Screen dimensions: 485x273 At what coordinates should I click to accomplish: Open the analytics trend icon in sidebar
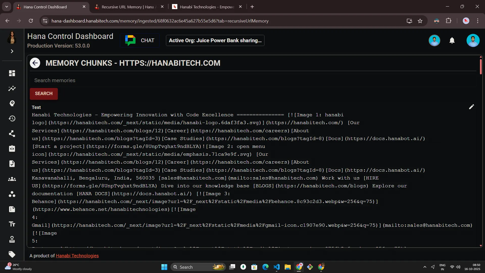[x=12, y=88]
